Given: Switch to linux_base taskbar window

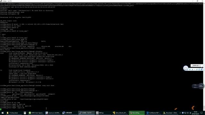Looking at the screenshot, I should coord(170,113).
